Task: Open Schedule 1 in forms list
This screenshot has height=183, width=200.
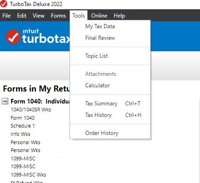Action: click(23, 126)
